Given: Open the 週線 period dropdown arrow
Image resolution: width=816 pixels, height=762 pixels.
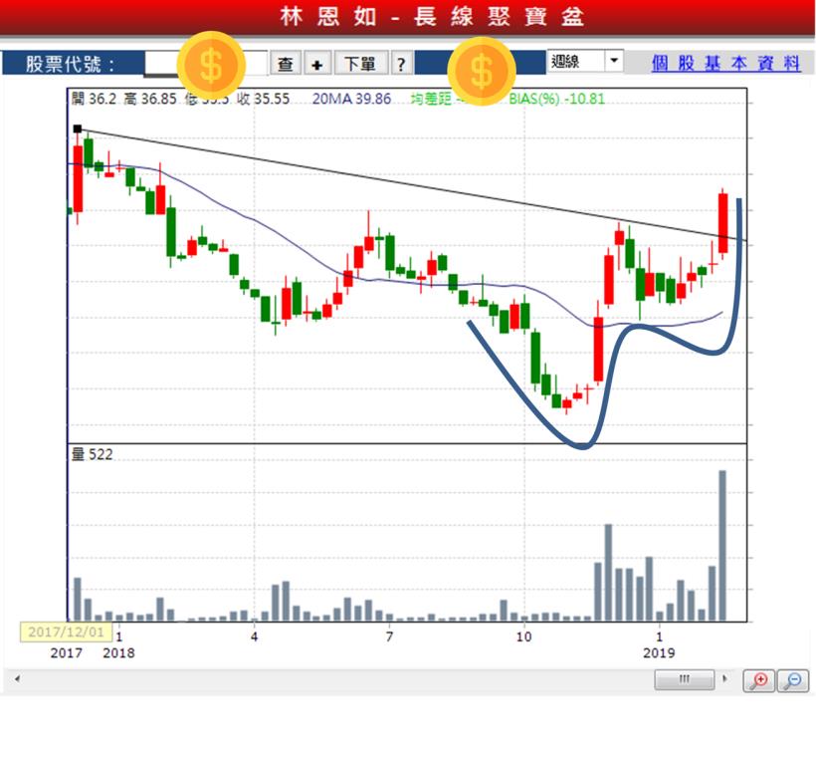Looking at the screenshot, I should [x=614, y=61].
